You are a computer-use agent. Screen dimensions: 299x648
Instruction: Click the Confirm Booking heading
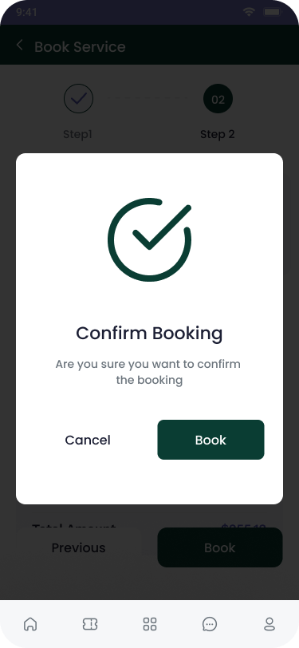(150, 333)
